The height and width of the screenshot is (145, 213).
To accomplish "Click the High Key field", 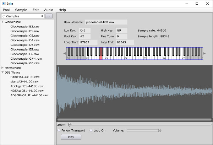I will 121,30.
